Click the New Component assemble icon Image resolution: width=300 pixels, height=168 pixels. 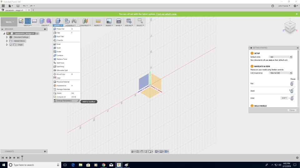(67, 21)
